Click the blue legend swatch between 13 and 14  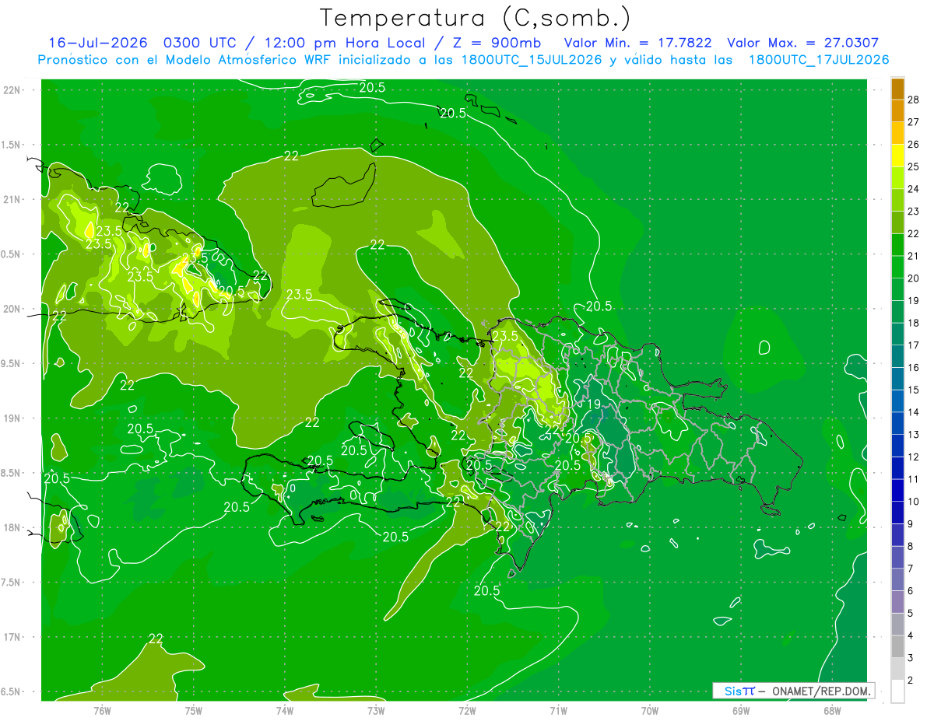click(x=897, y=424)
